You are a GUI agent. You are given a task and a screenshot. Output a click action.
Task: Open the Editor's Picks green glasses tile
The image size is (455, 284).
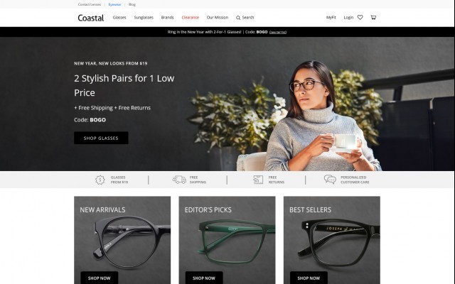click(227, 240)
